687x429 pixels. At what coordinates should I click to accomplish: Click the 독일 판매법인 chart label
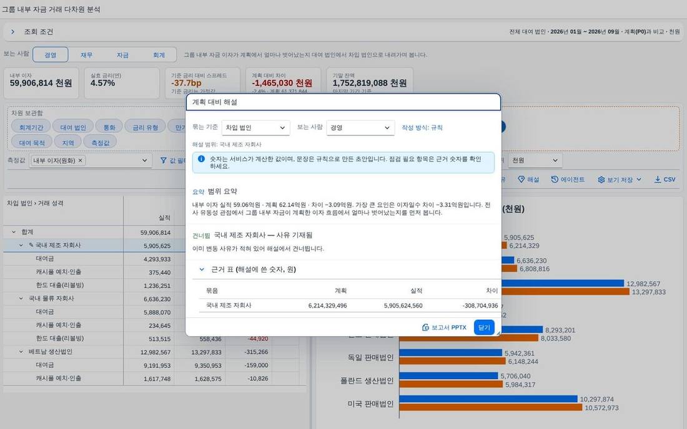[370, 358]
